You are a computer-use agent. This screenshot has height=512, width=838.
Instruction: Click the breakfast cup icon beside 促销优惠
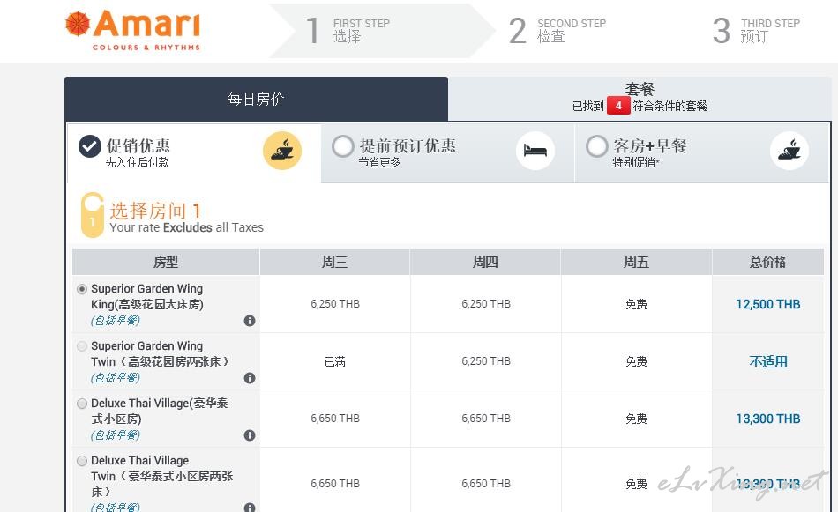tap(282, 151)
